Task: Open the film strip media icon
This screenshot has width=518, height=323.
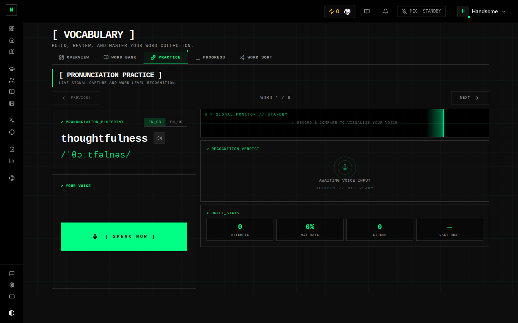Action: pyautogui.click(x=12, y=103)
